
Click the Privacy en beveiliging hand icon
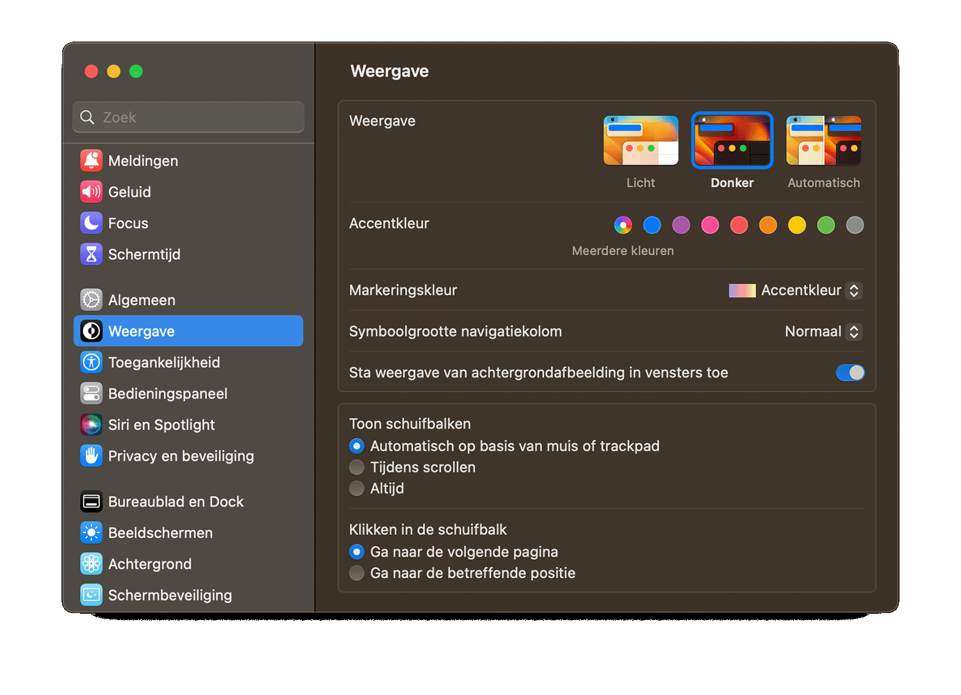pyautogui.click(x=91, y=456)
